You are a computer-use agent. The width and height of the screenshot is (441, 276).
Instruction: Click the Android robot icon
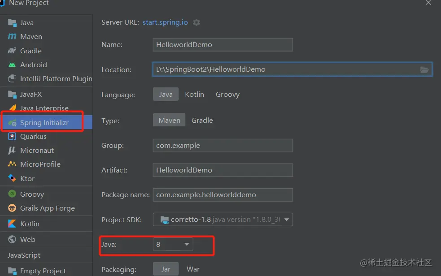tap(12, 65)
